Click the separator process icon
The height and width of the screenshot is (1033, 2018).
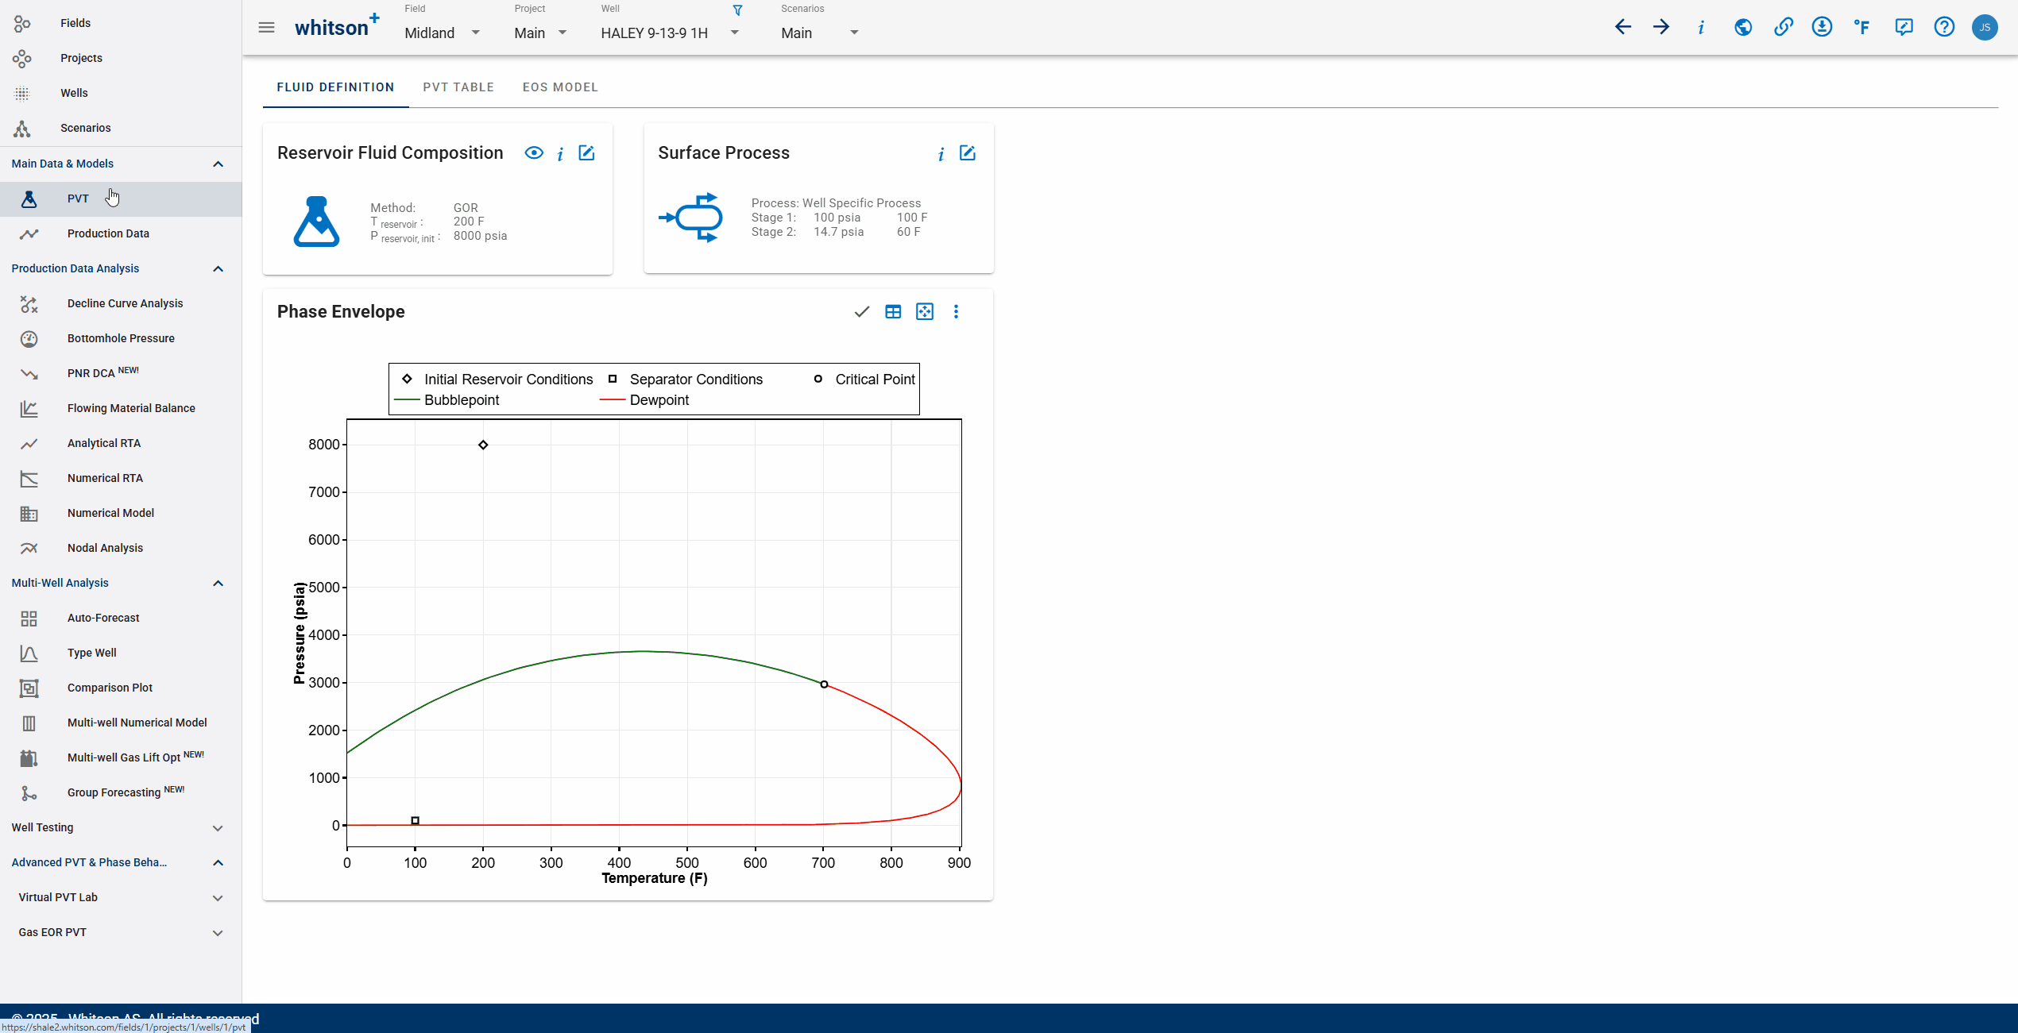[690, 218]
